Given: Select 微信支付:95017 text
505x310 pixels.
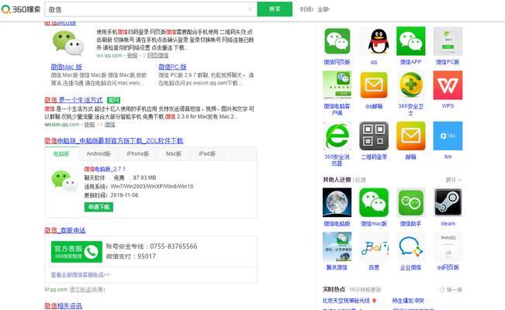Looking at the screenshot, I should [131, 257].
